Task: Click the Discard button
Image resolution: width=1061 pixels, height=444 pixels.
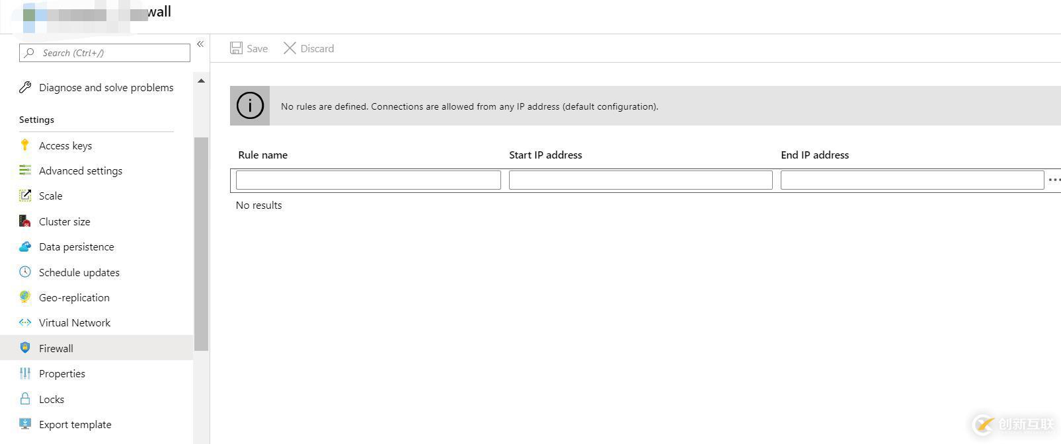Action: tap(308, 48)
